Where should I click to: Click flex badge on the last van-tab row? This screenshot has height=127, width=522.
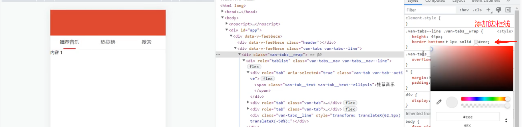(350, 109)
